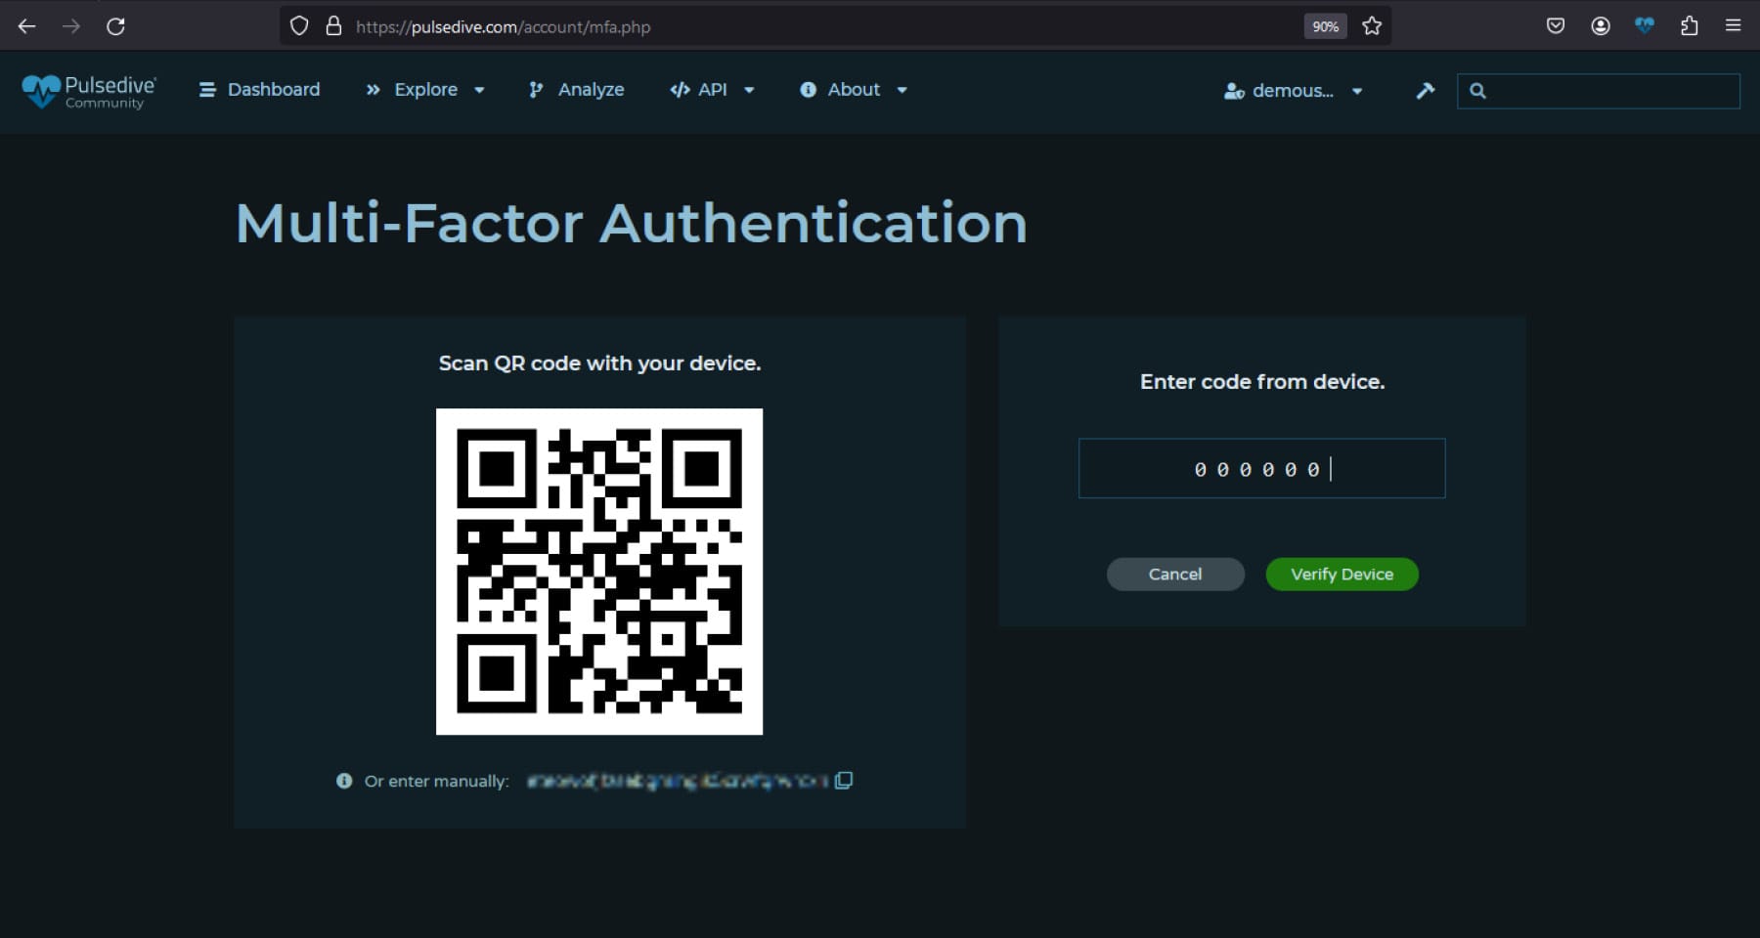Click the 'Scan QR code with your device.' text

[x=599, y=363]
